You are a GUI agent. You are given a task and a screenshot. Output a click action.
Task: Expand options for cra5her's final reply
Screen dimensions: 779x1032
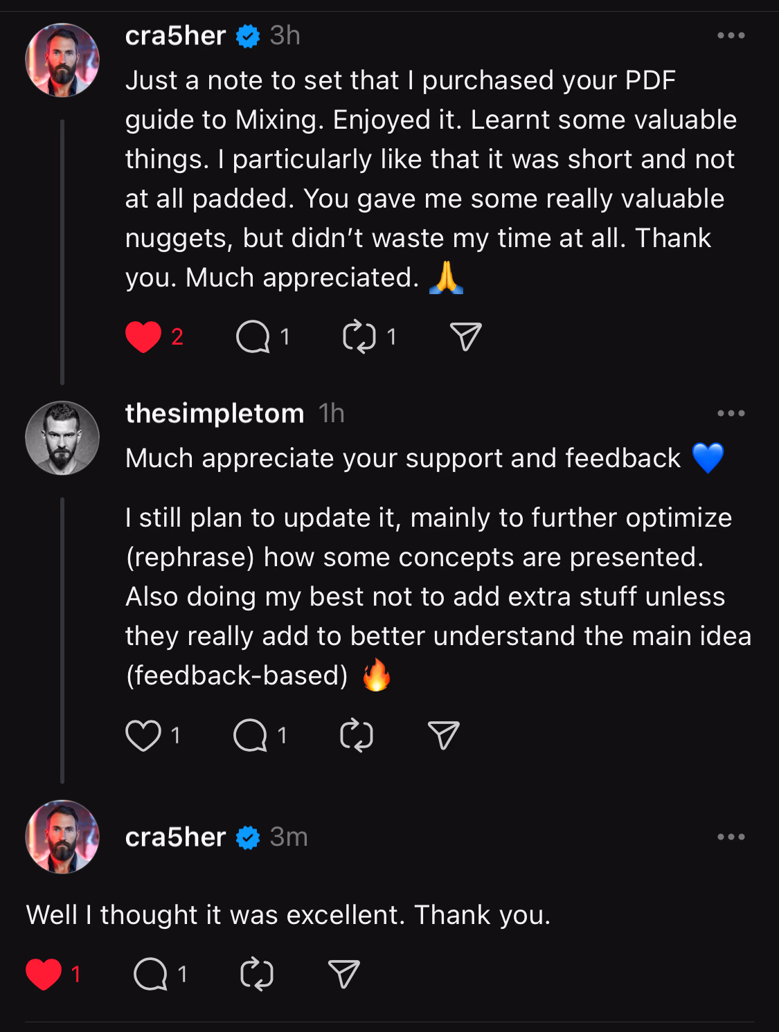[x=732, y=837]
